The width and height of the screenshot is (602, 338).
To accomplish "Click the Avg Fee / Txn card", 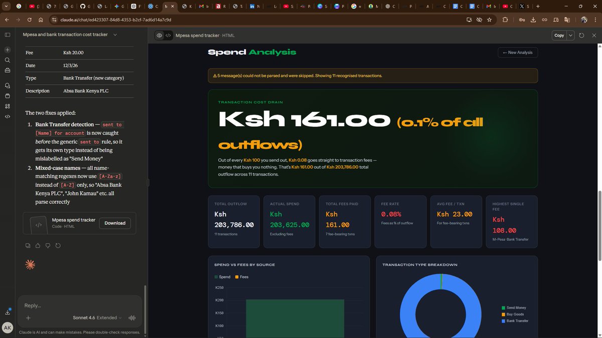I will [x=456, y=221].
